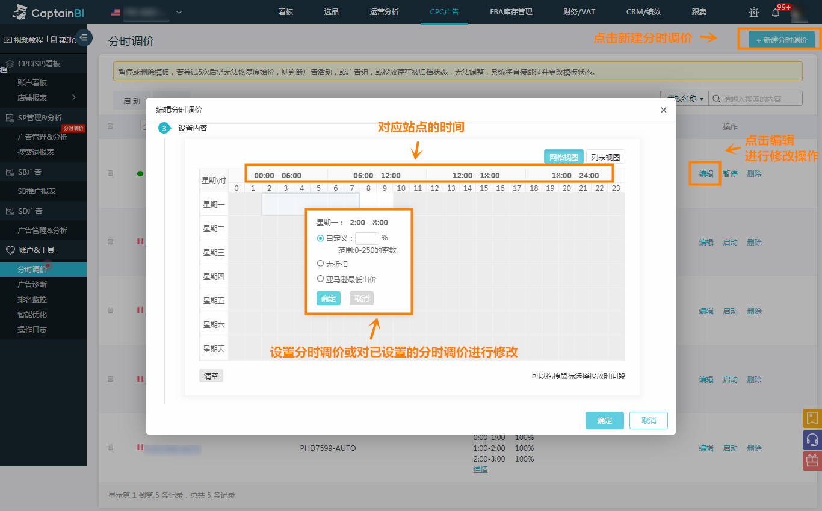
Task: Expand the 店铺报表 chevron in the sidebar
Action: pos(74,98)
